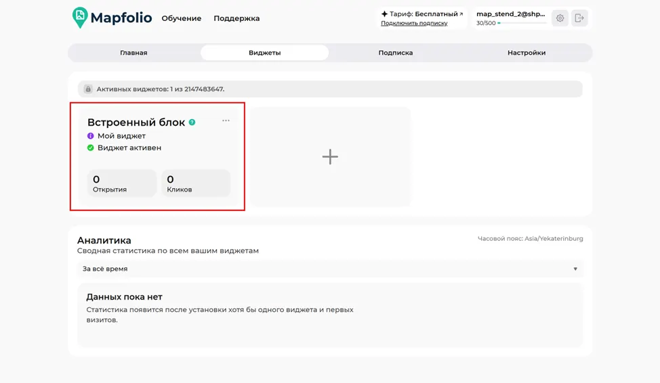Click the dropdown arrow in analytics filter
The image size is (660, 383).
(575, 269)
